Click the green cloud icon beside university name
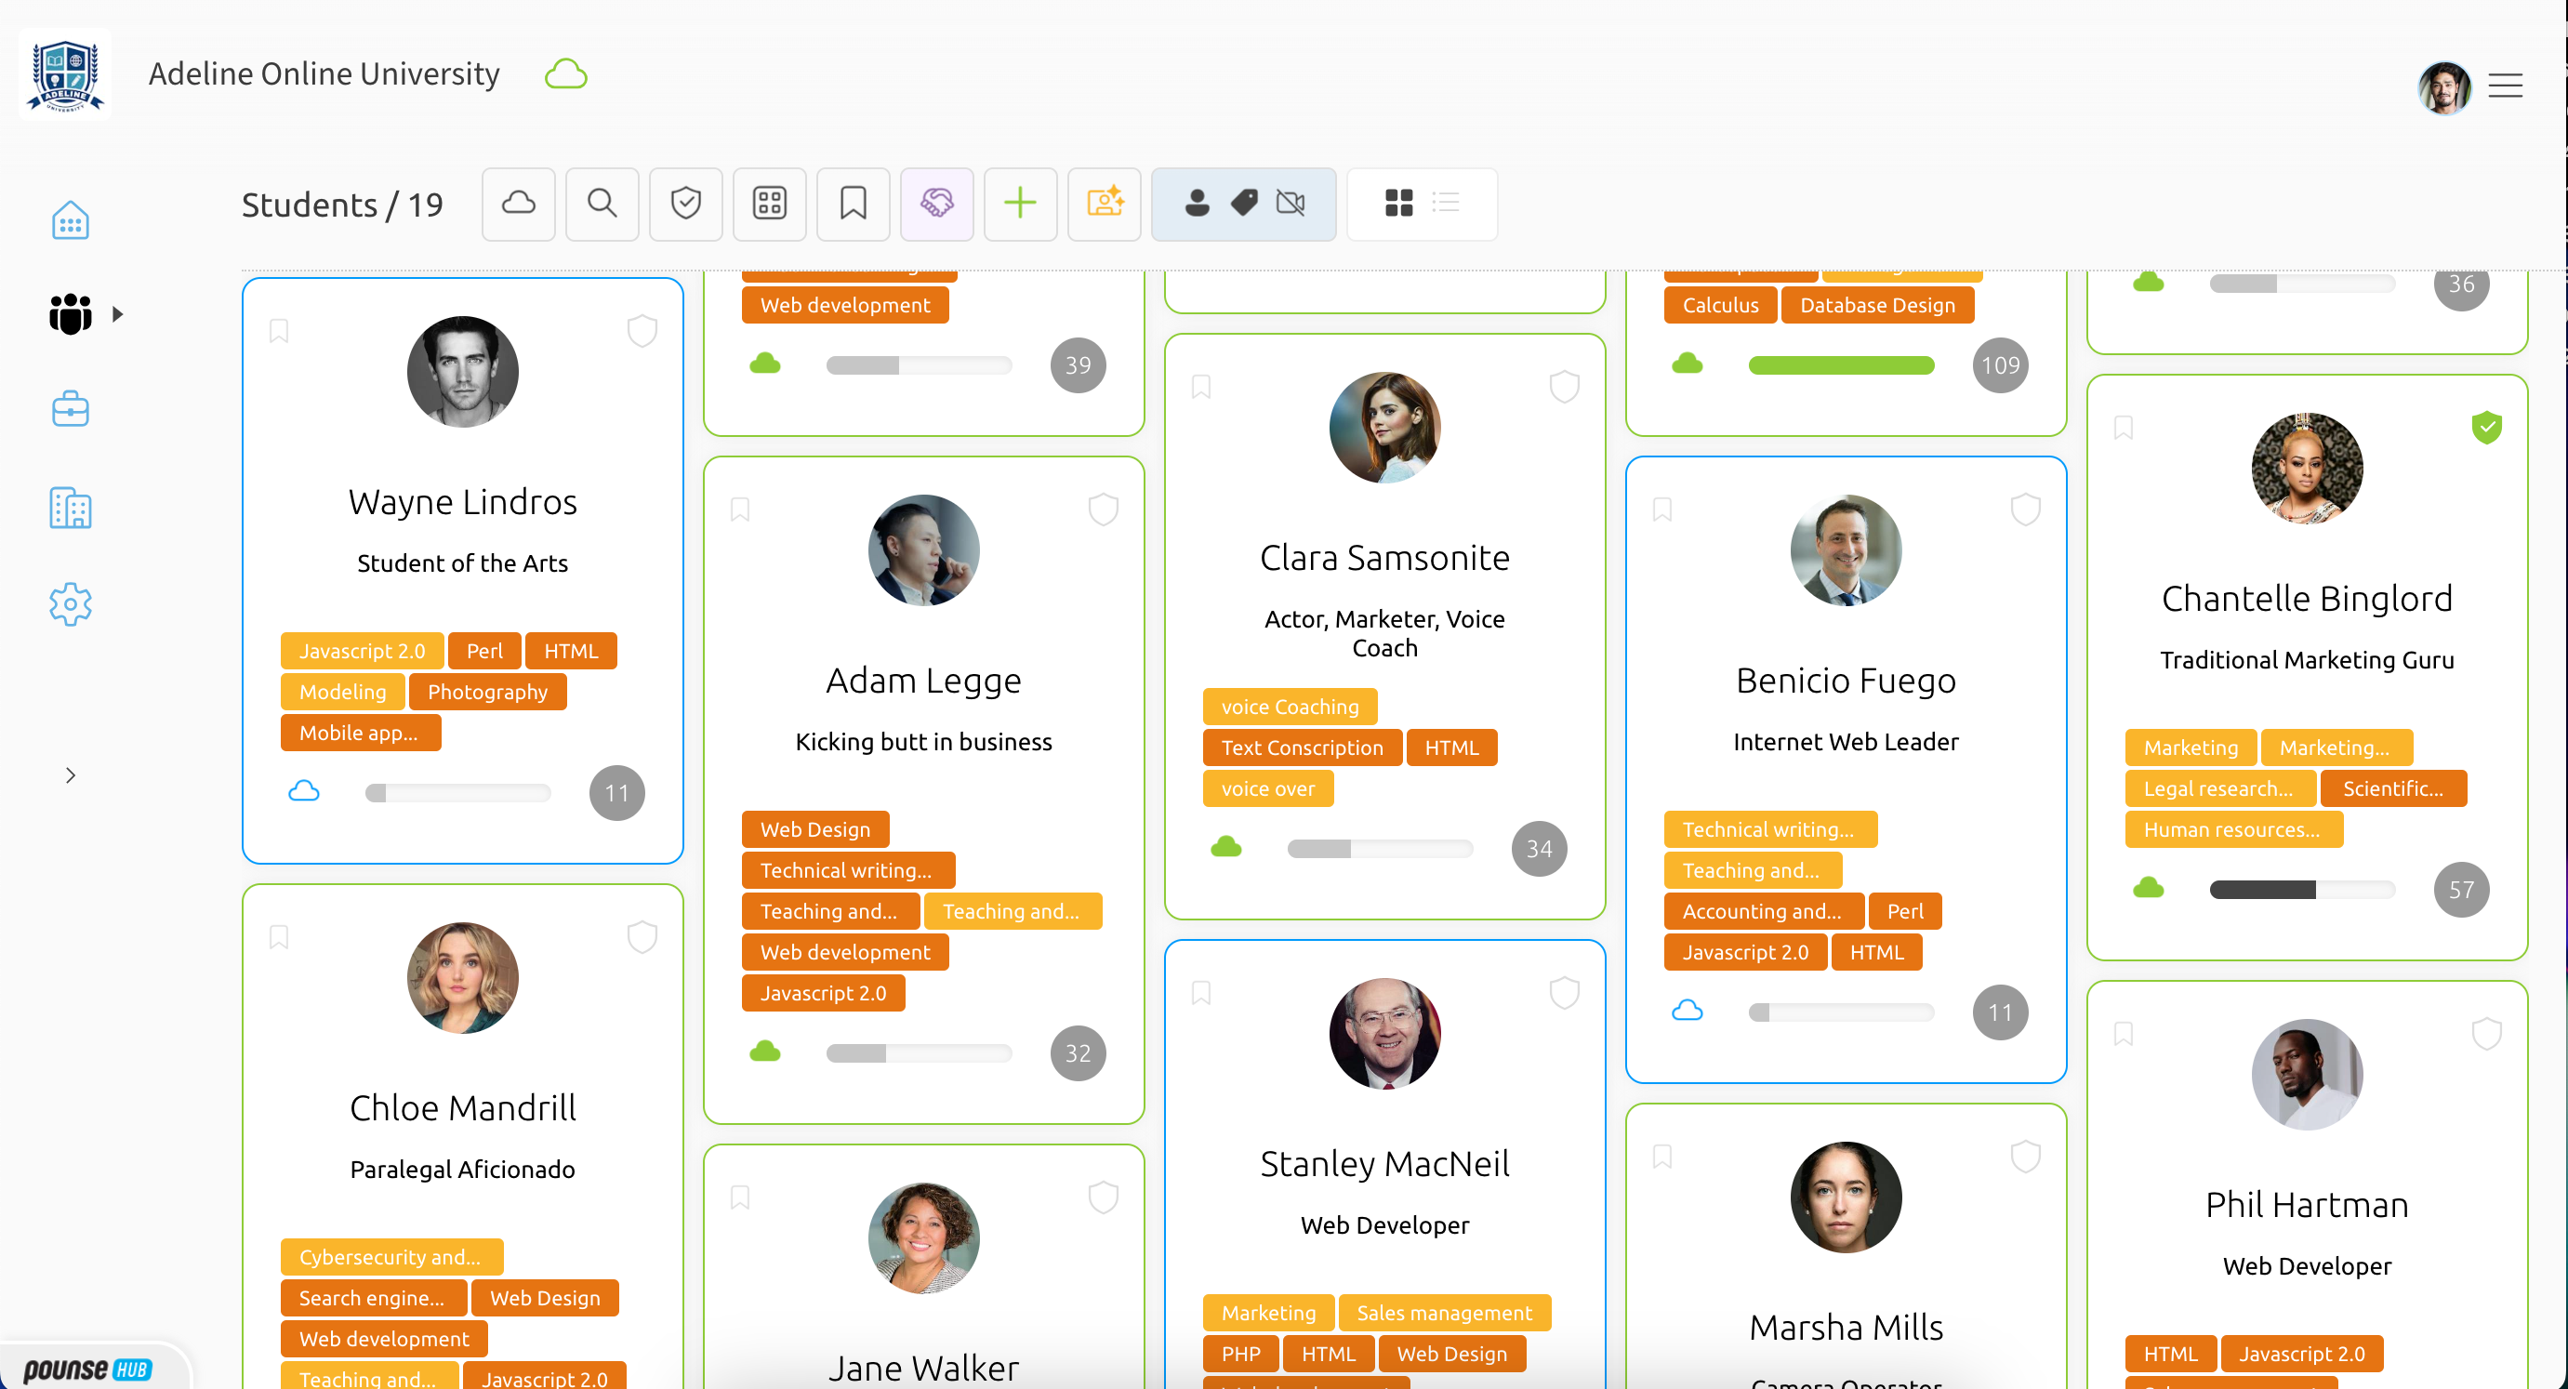The width and height of the screenshot is (2568, 1389). point(566,73)
